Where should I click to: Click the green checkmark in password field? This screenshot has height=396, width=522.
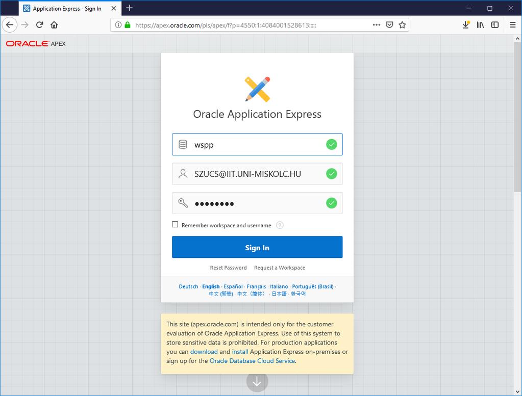point(331,203)
